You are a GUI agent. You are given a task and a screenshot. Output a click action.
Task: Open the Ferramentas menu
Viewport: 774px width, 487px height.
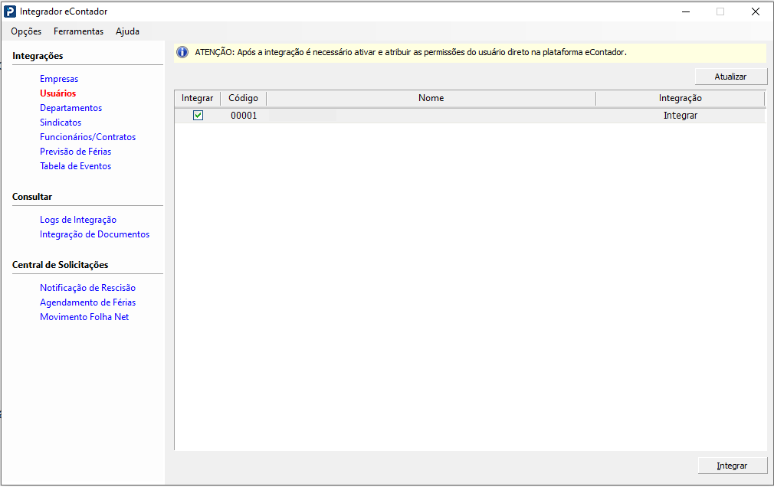point(78,31)
